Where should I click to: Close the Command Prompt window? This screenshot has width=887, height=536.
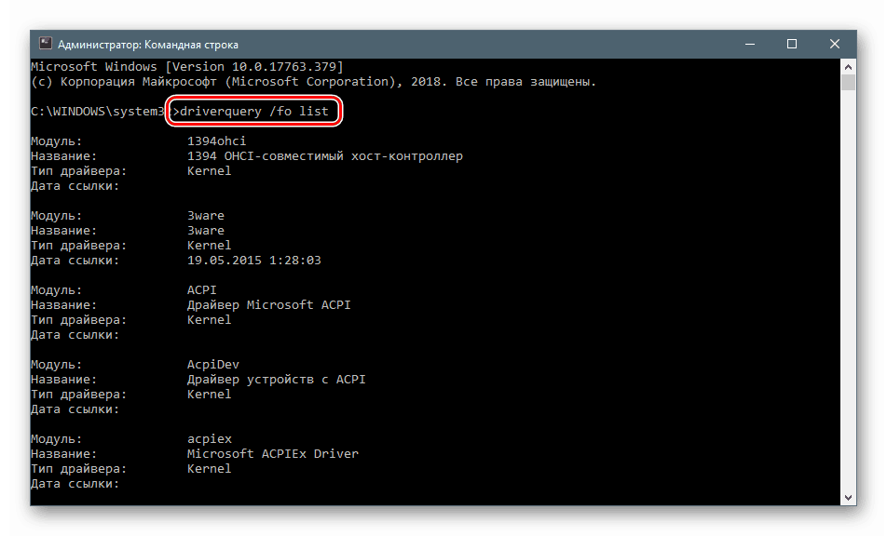coord(835,44)
